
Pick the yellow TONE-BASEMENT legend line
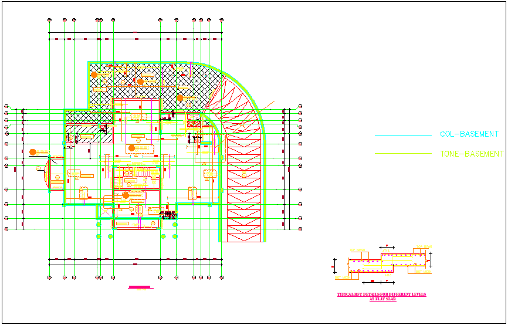[404, 154]
